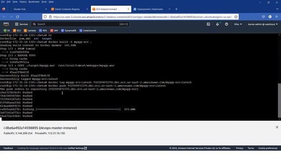Open the AWS home logo

[6, 24]
